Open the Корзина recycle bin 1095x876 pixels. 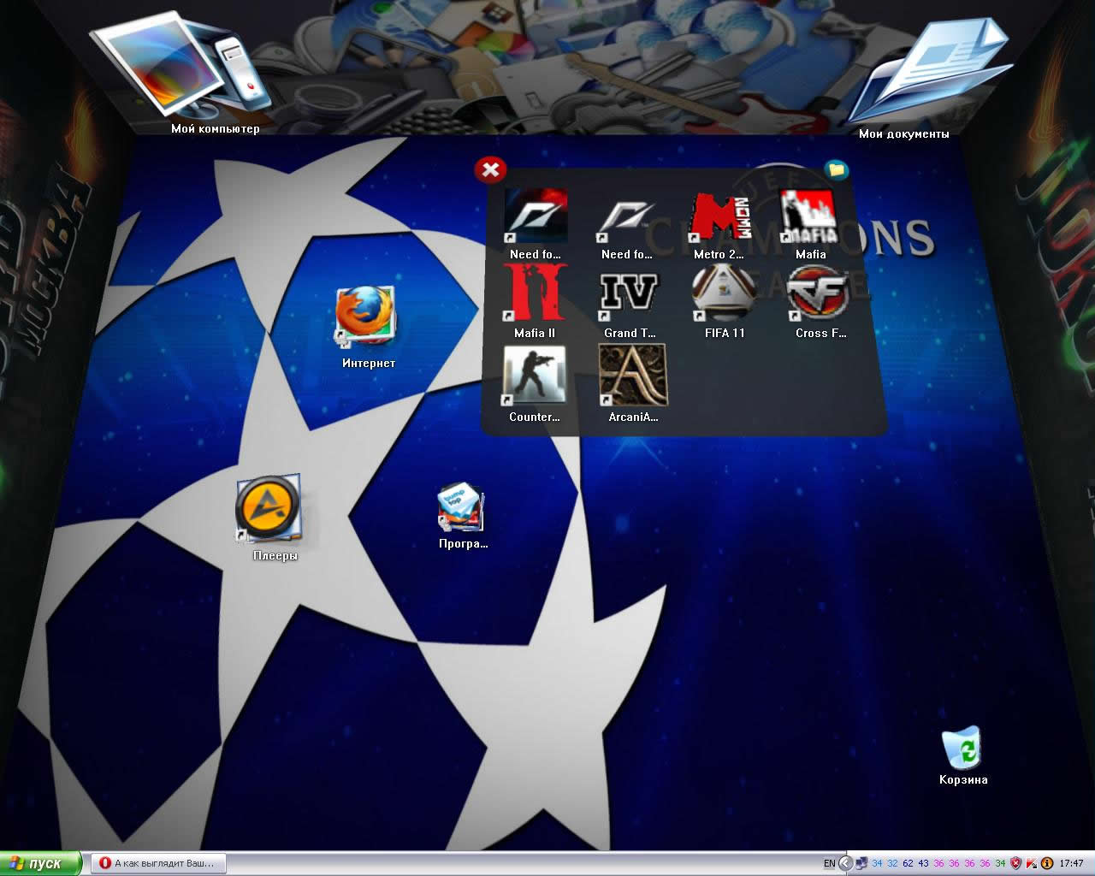(x=962, y=749)
